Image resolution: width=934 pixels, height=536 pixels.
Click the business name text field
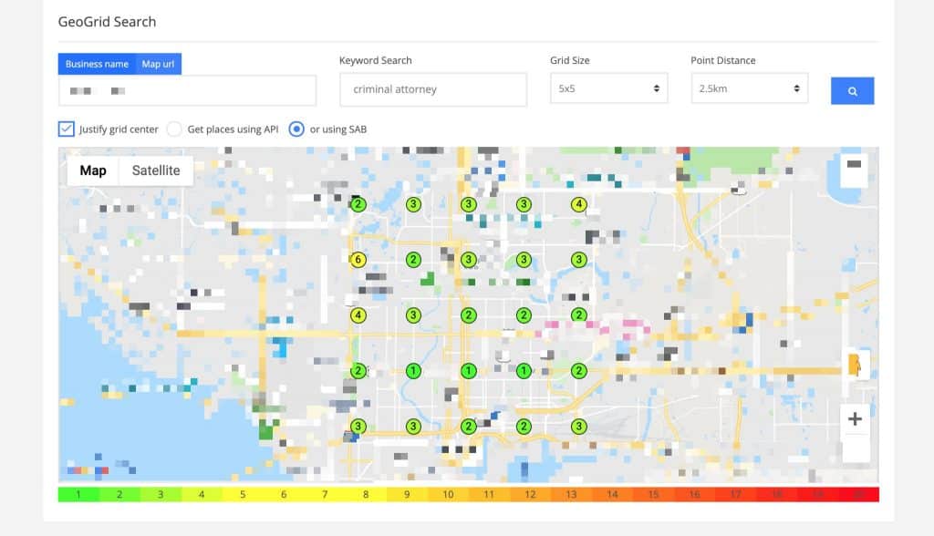(187, 90)
